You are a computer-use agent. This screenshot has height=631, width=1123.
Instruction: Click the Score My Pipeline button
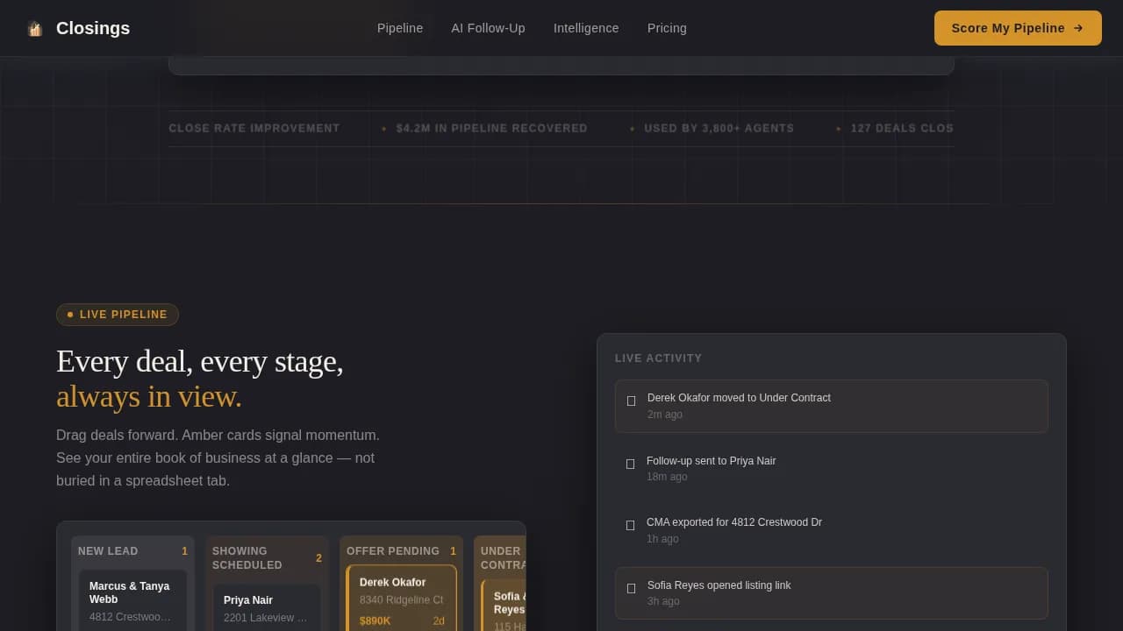1018,27
